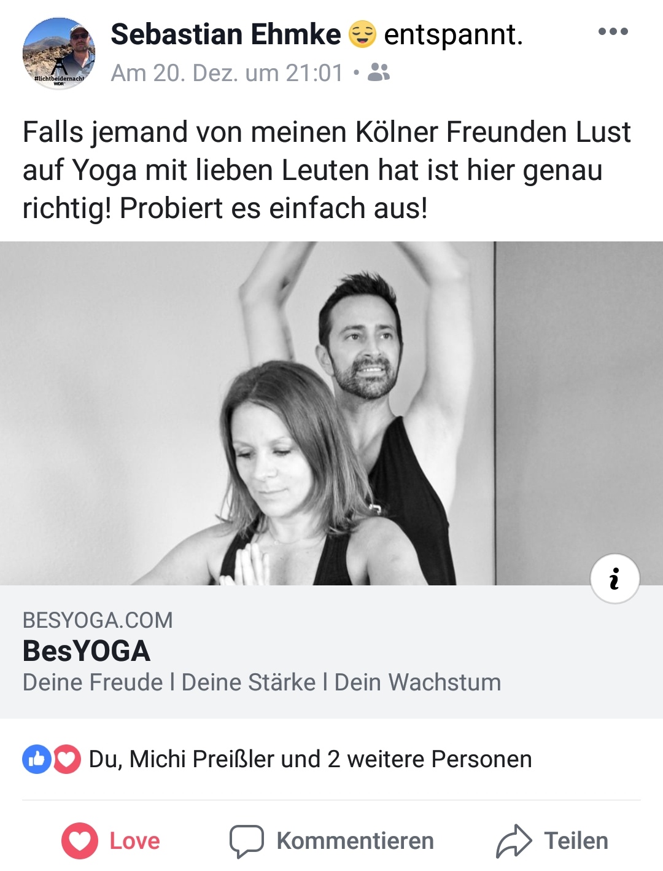Tap the post text about Kölner Freunde
Image resolution: width=663 pixels, height=871 pixels.
(327, 170)
